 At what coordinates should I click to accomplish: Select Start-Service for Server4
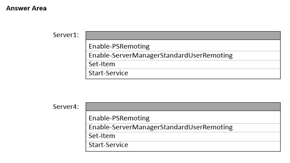[108, 145]
